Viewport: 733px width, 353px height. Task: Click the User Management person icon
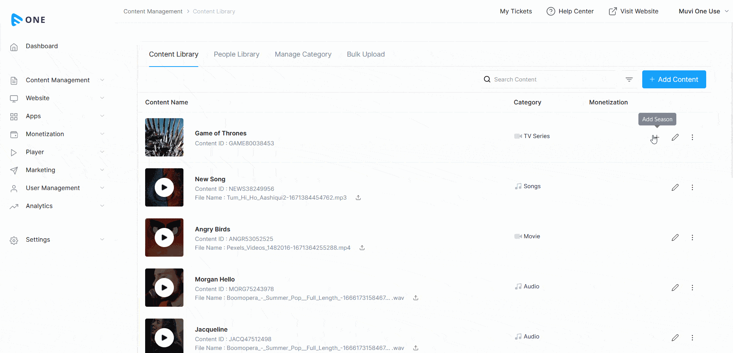click(14, 188)
